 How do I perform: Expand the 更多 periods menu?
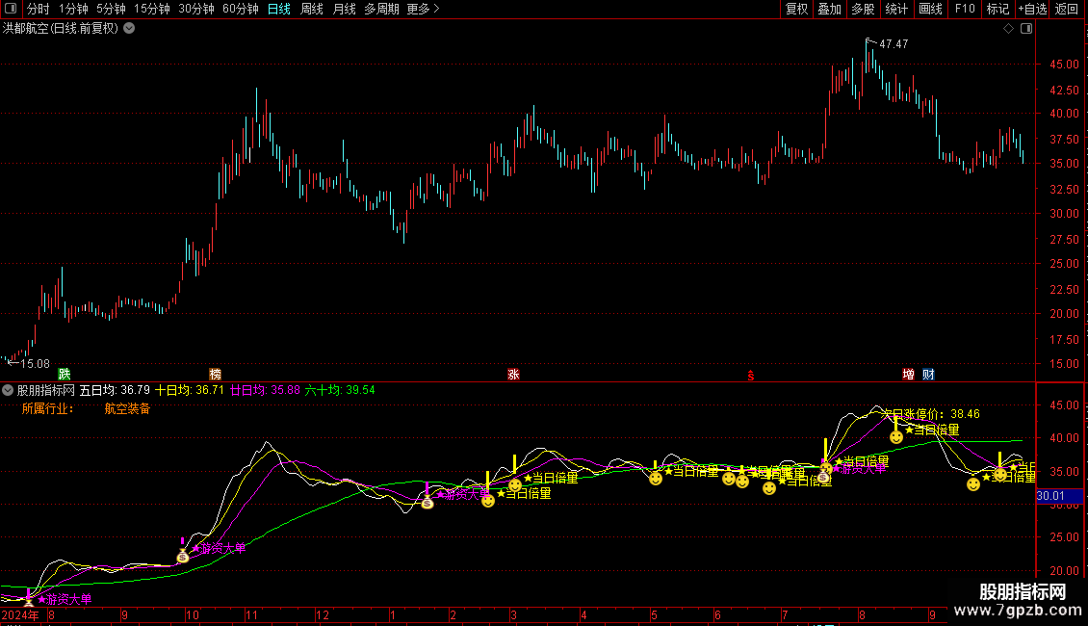click(423, 9)
